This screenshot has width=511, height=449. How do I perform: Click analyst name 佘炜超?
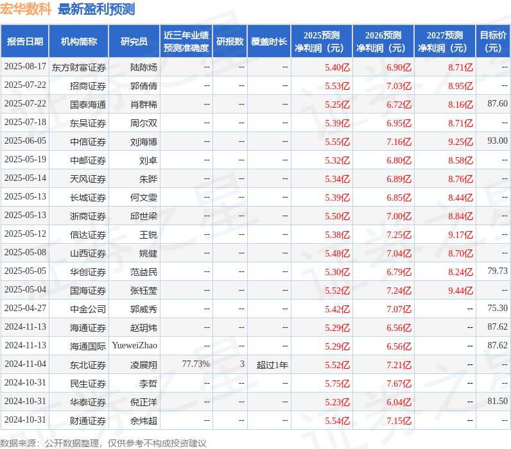(x=144, y=420)
